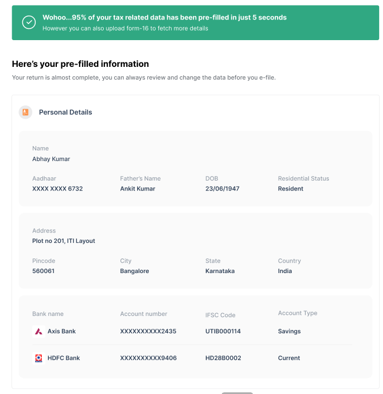
Task: Click the HDFC account number ending 9406
Action: coord(148,358)
